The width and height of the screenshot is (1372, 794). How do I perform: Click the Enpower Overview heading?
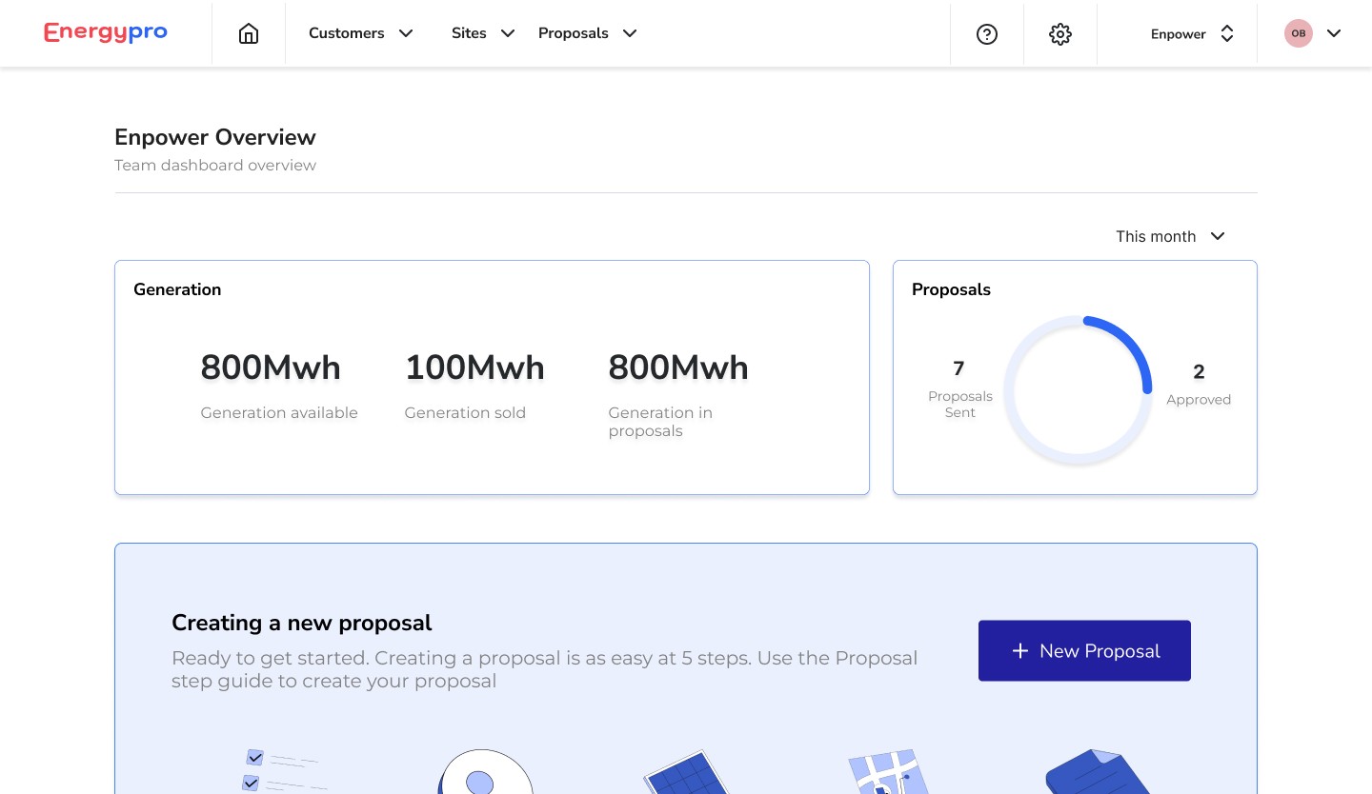coord(215,137)
